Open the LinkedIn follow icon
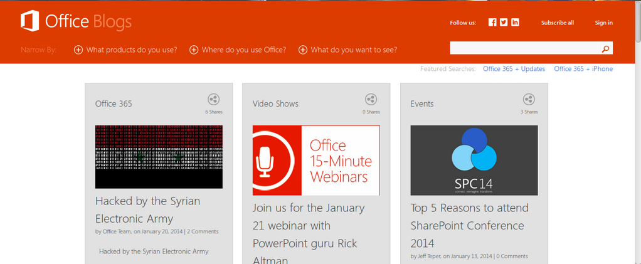This screenshot has height=264, width=641. 515,23
